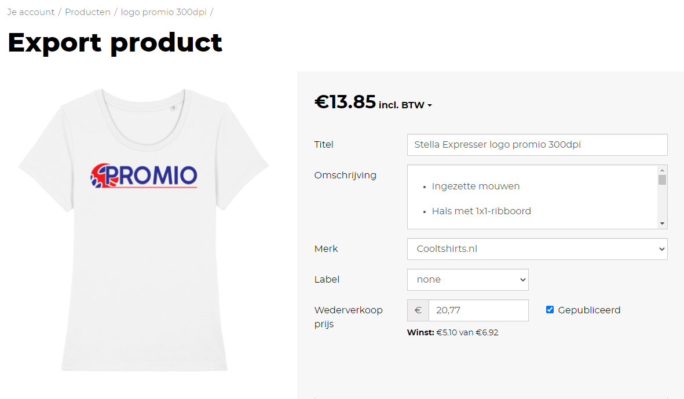The height and width of the screenshot is (399, 684).
Task: Expand the incl. BTW price dropdown
Action: pos(405,105)
